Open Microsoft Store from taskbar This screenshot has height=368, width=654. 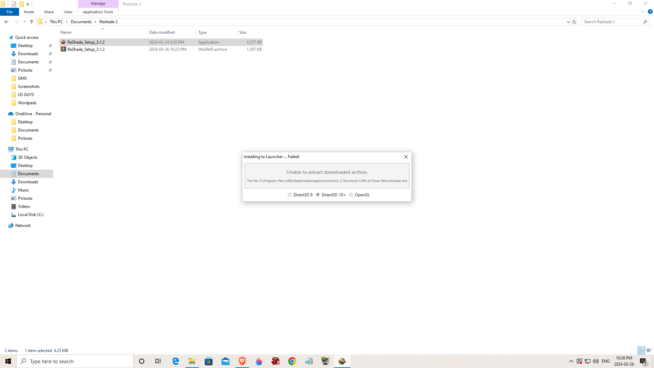[x=209, y=361]
